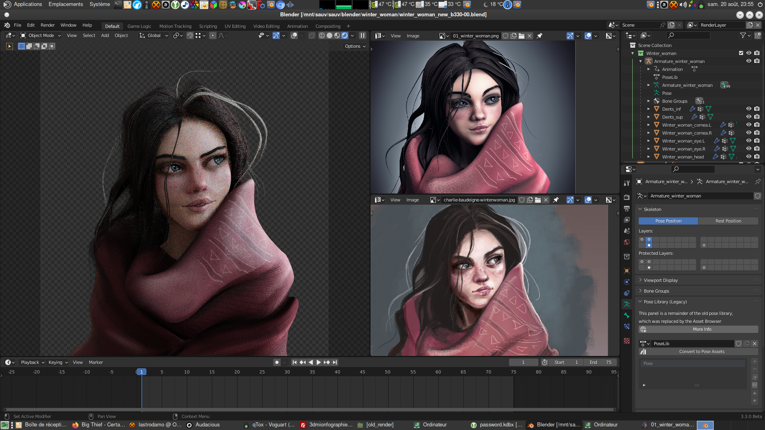Switch viewport to Solid shading
Viewport: 765px width, 430px height.
pos(330,35)
